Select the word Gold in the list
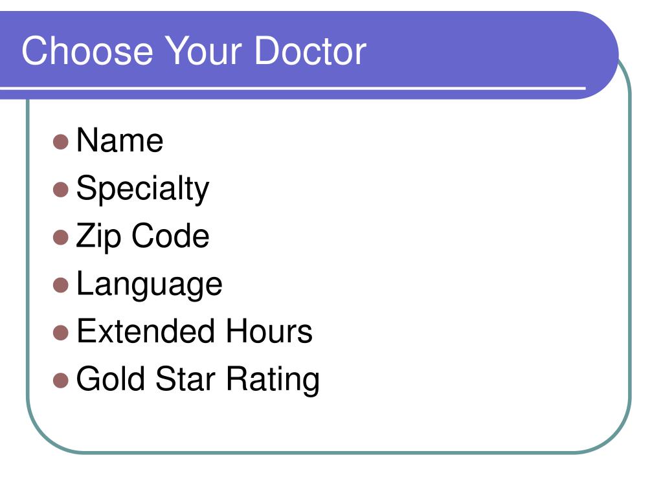The image size is (663, 497). 111,379
